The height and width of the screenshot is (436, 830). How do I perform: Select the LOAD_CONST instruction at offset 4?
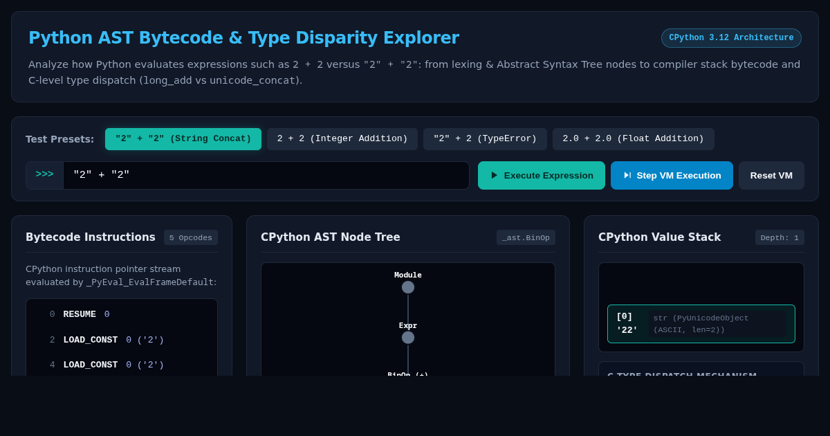pyautogui.click(x=122, y=365)
